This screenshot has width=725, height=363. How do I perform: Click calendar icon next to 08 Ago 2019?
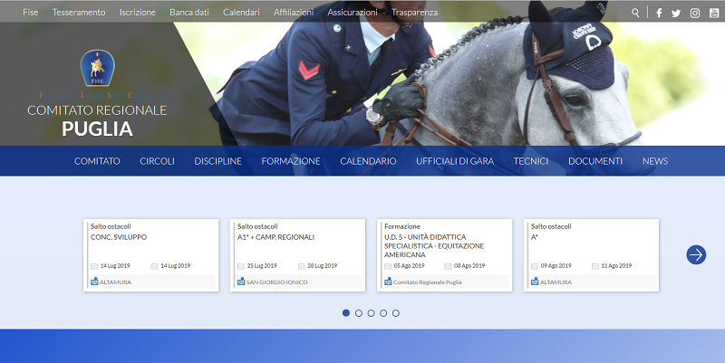pyautogui.click(x=448, y=266)
